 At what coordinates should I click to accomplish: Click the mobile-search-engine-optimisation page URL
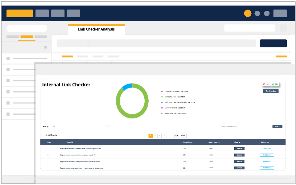(x=80, y=149)
